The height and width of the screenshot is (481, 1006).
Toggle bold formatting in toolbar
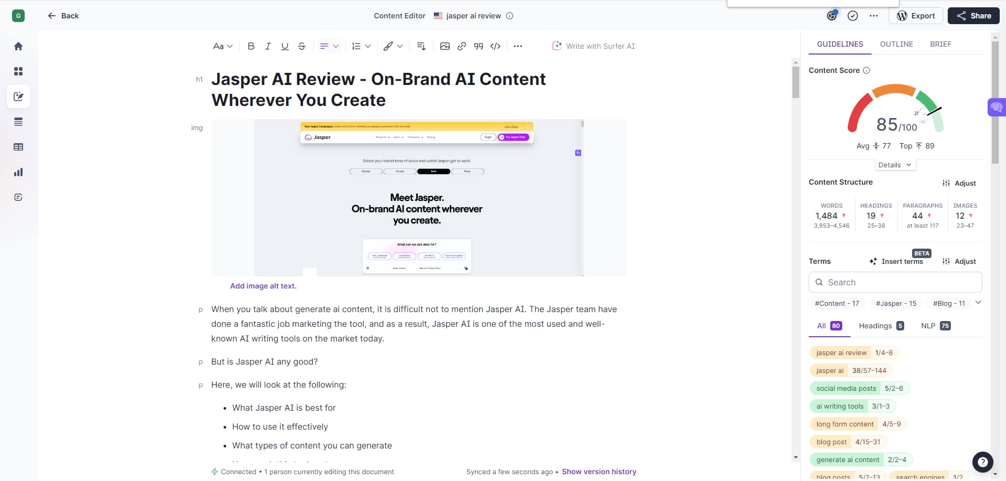coord(251,46)
